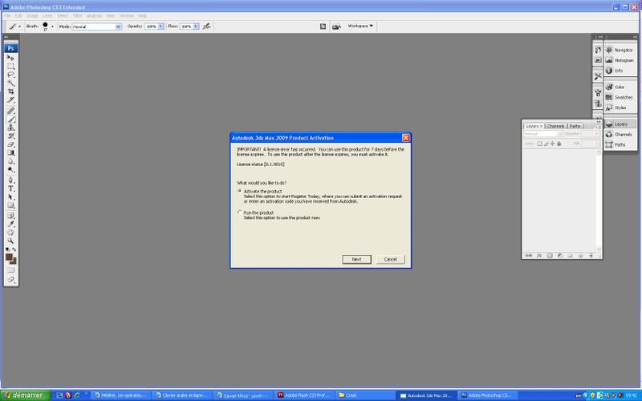Select the Slice tool

pos(11,99)
